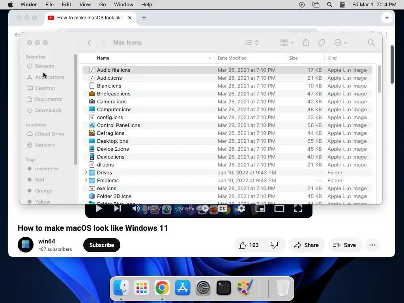The height and width of the screenshot is (303, 404).
Task: Click the YouTube page scrollbar
Action: 392,64
